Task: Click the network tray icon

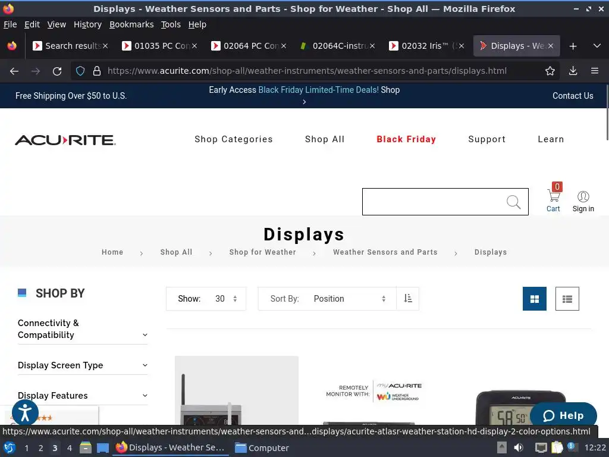Action: [x=541, y=447]
